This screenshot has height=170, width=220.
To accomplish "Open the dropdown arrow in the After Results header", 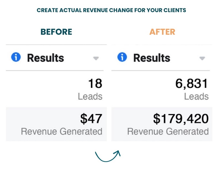I will 202,58.
